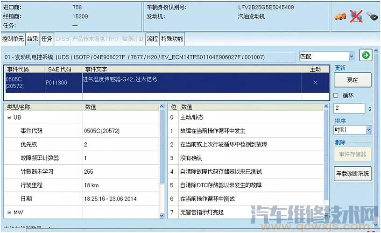This screenshot has width=381, height=233.
Task: Click bit 0 主动/静态 row
Action: click(246, 117)
